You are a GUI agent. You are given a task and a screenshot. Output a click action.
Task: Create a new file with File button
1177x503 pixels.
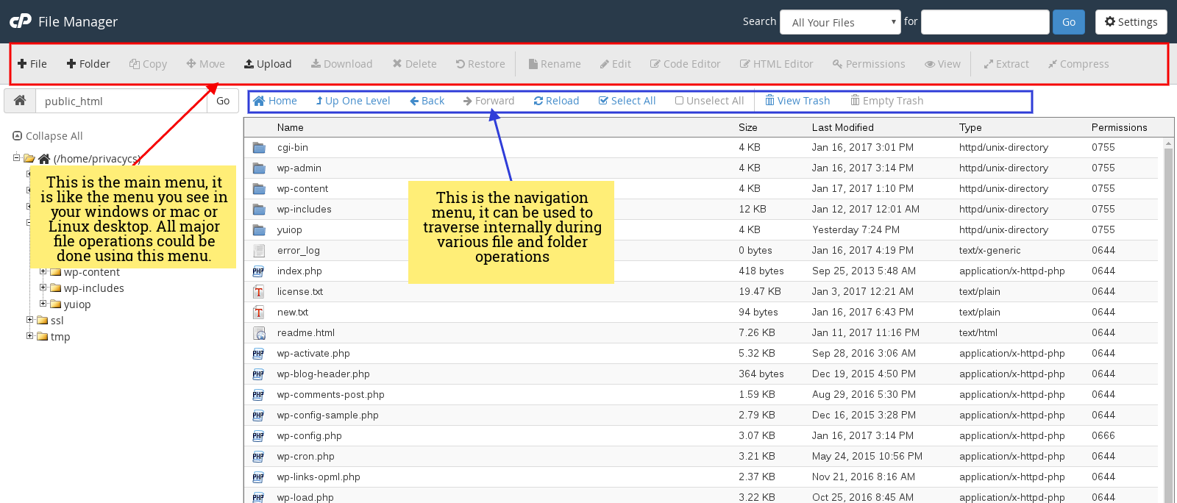coord(32,64)
